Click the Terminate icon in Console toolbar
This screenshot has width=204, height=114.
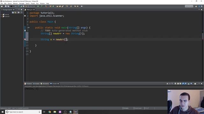click(x=167, y=84)
